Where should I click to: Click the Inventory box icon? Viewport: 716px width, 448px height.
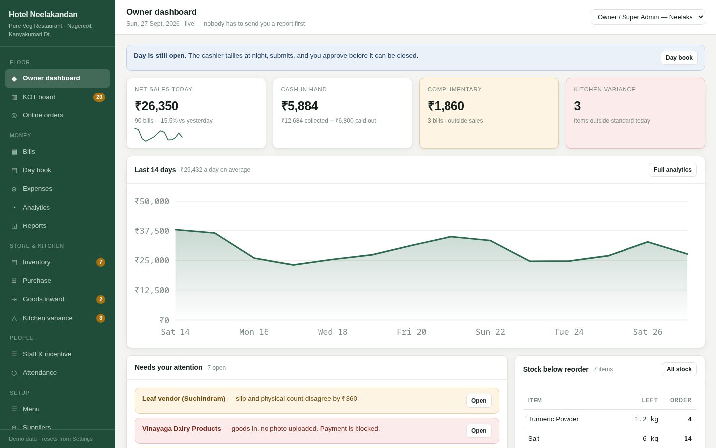(14, 262)
